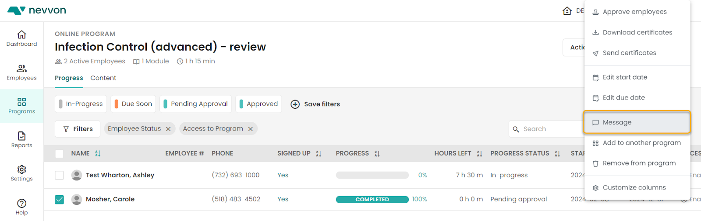Open the Dashboard from the sidebar
This screenshot has height=221, width=701.
click(21, 38)
